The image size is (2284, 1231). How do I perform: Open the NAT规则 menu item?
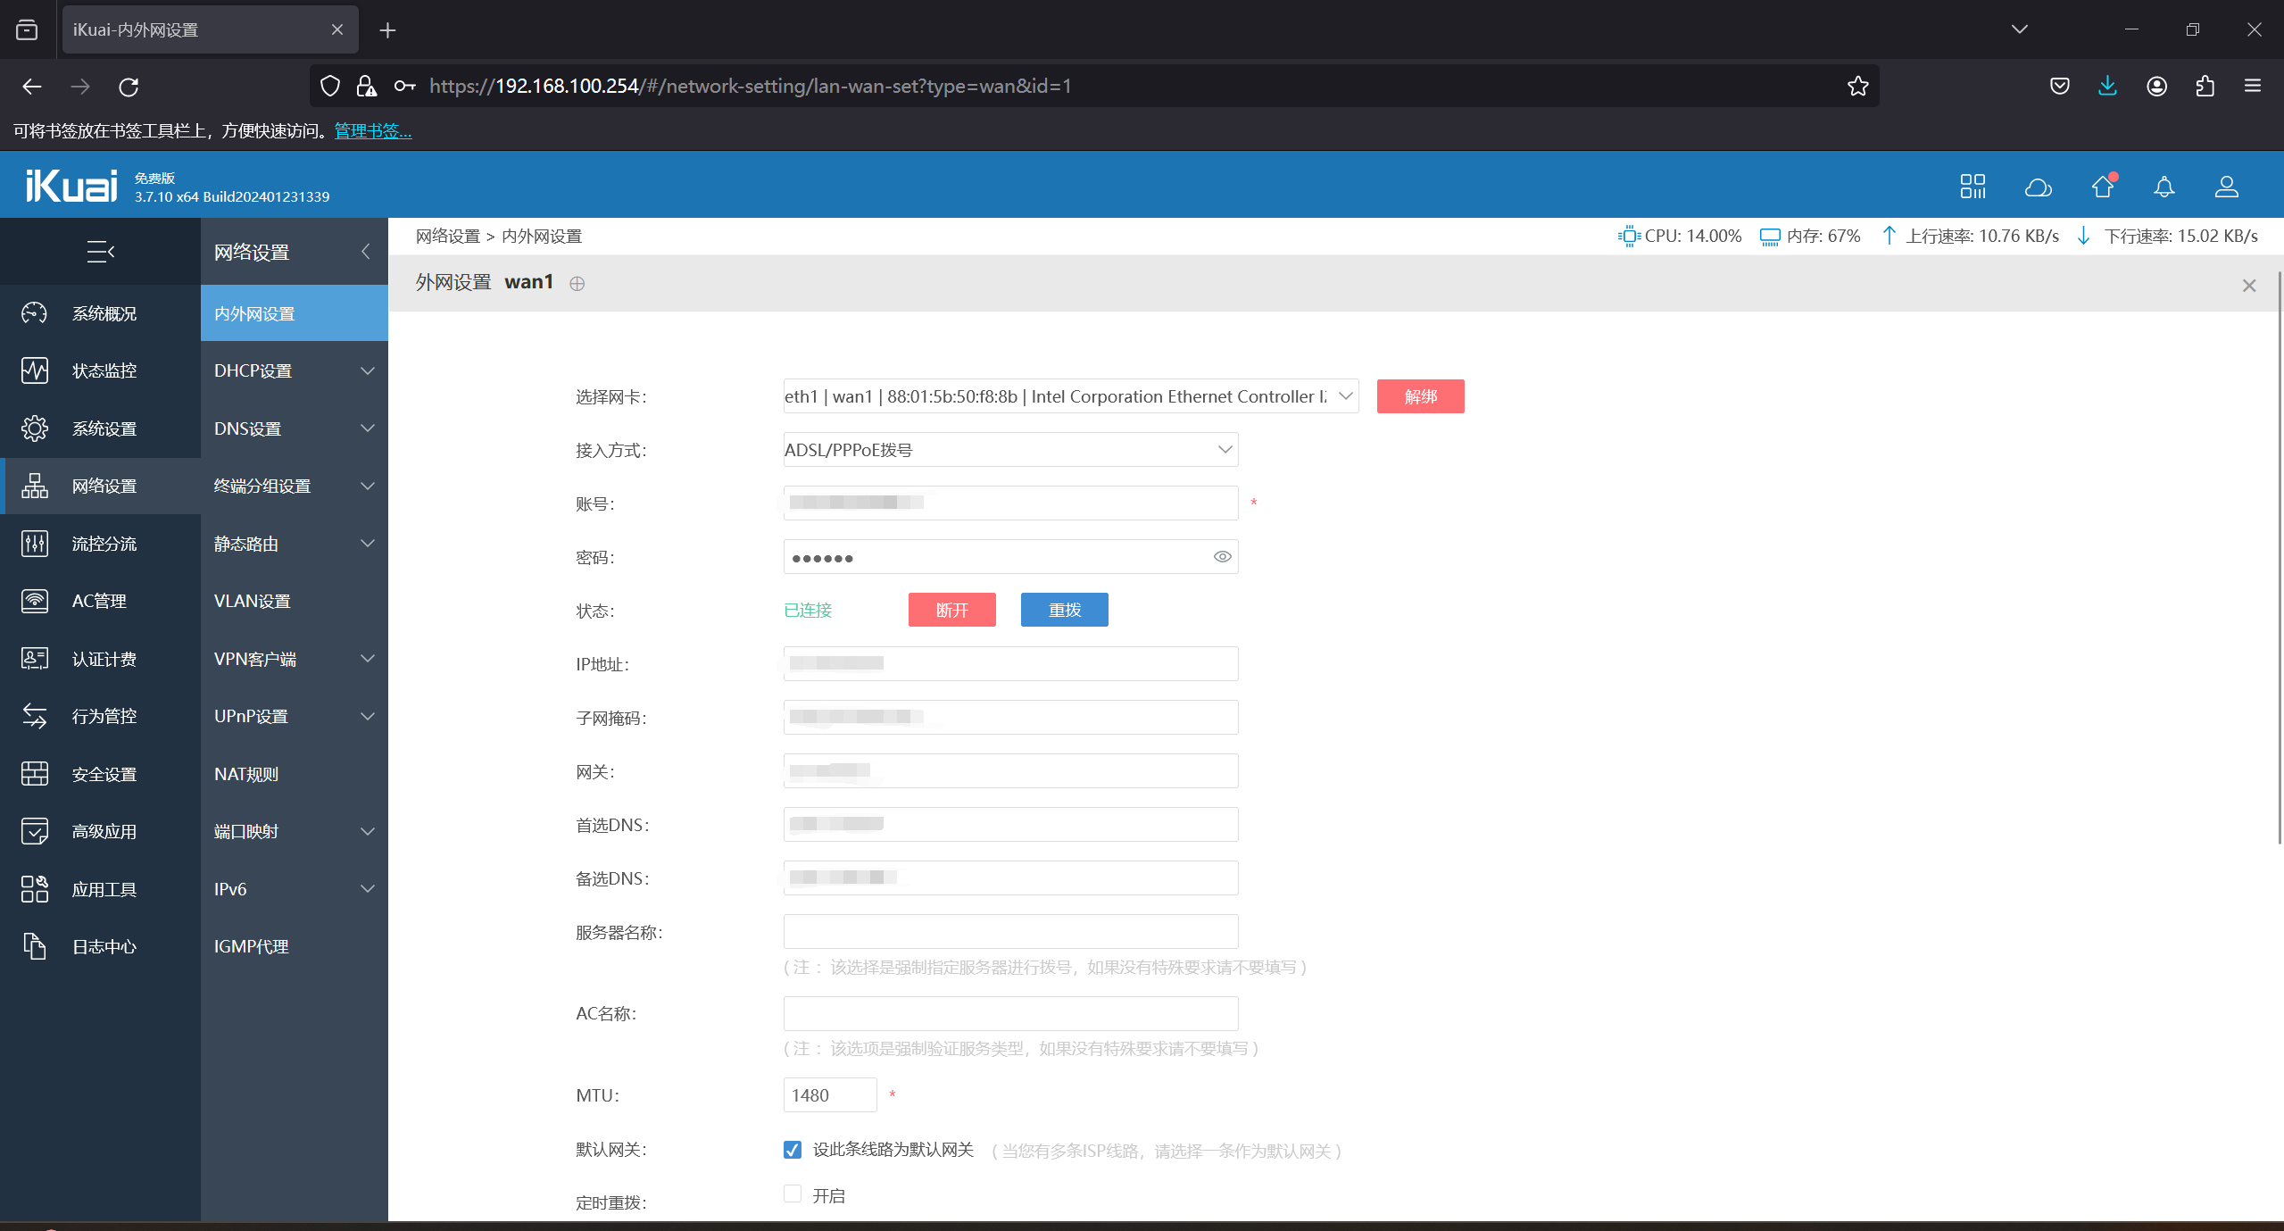[247, 773]
